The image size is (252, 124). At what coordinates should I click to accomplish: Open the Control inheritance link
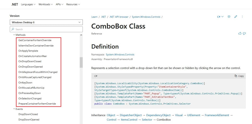(x=112, y=120)
